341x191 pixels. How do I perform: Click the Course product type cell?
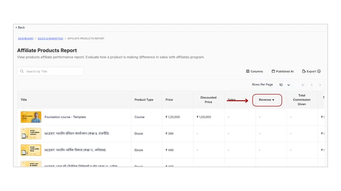click(139, 117)
